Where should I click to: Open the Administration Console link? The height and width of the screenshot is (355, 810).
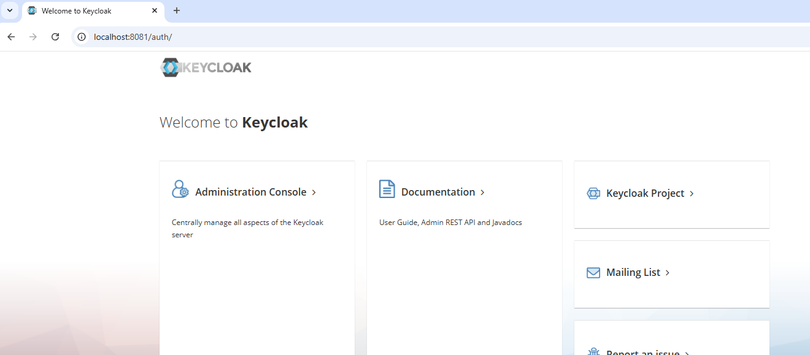250,192
